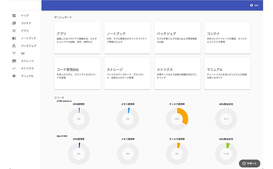Click the コンテナ icon in sidebar
The width and height of the screenshot is (273, 169).
point(14,23)
